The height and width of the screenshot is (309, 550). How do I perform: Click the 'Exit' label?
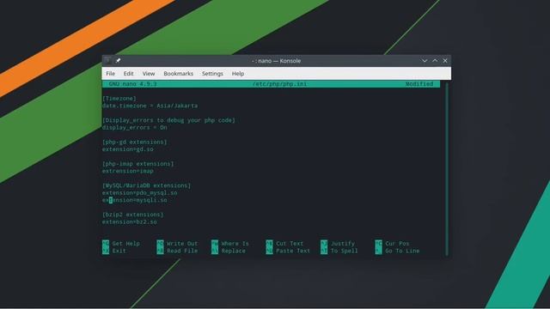click(x=119, y=251)
